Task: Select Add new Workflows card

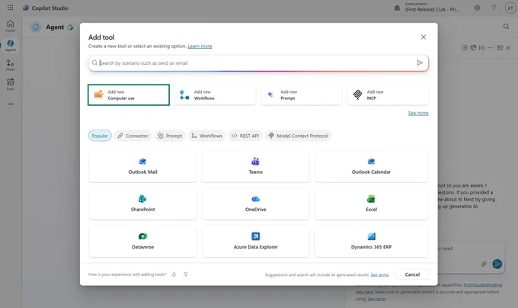Action: [x=215, y=95]
